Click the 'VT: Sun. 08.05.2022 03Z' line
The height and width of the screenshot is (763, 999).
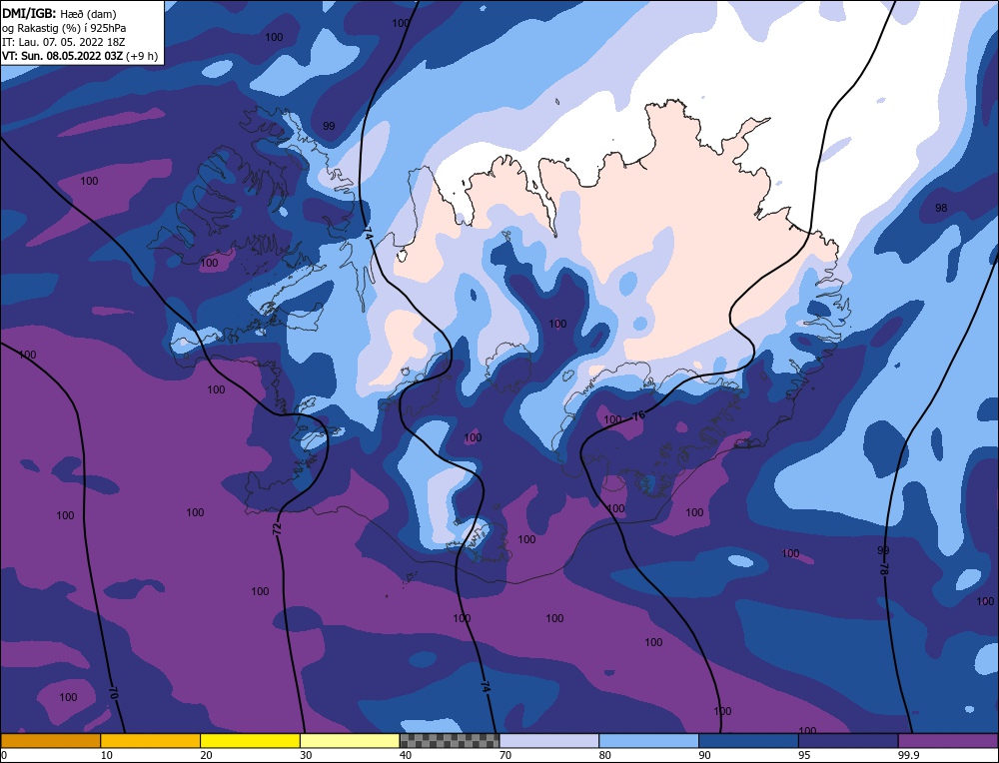point(64,56)
